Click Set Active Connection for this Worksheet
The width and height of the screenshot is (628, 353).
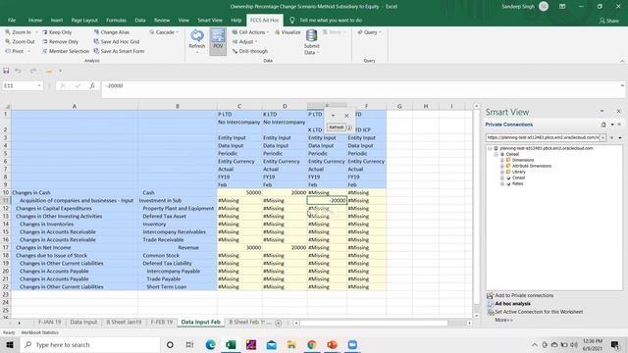click(x=539, y=312)
